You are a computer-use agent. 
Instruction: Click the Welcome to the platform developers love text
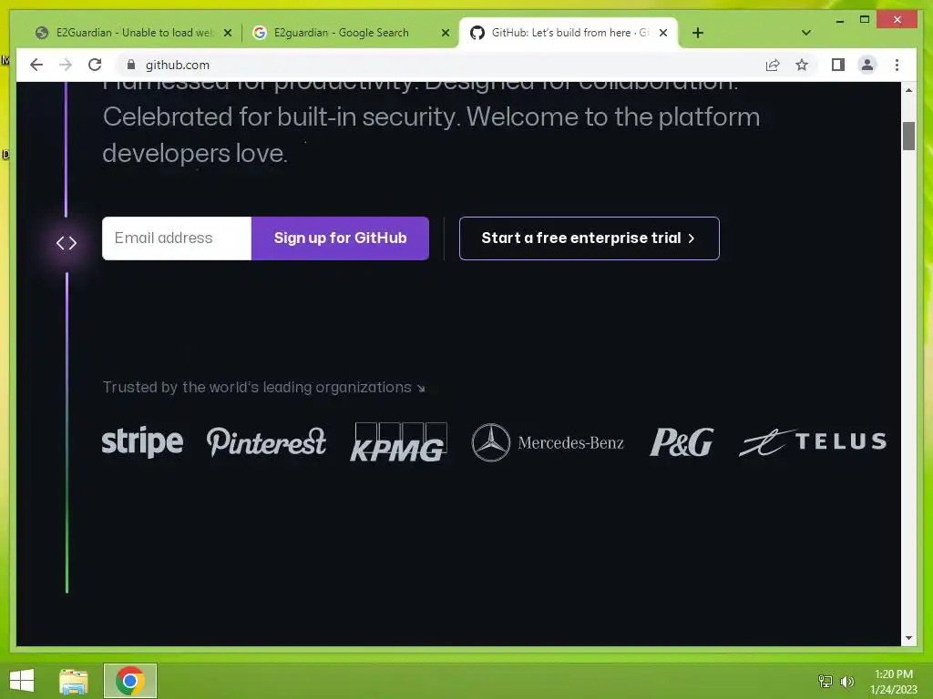tap(431, 135)
